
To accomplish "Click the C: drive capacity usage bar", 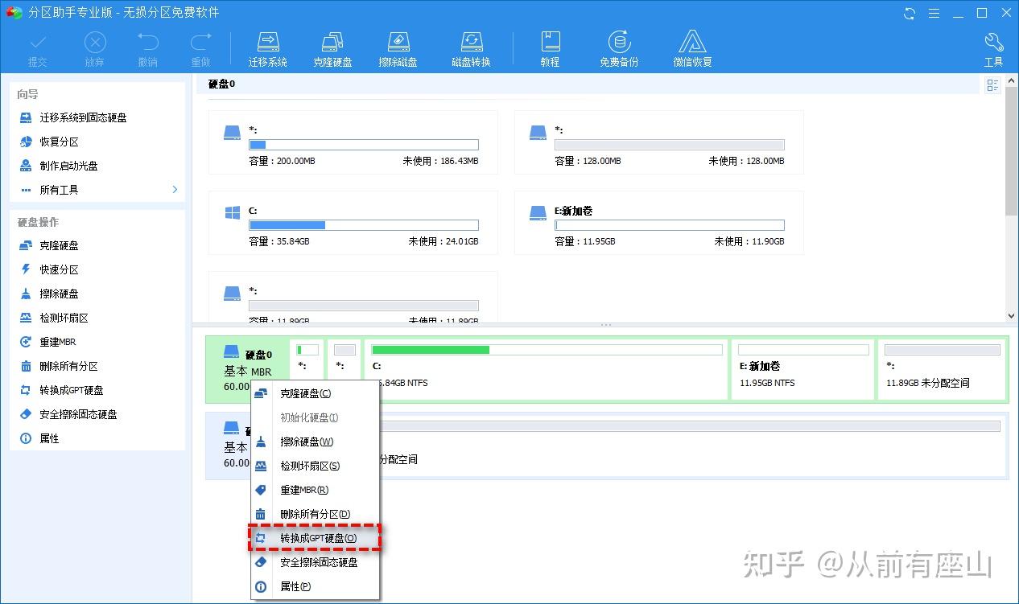I will tap(364, 225).
